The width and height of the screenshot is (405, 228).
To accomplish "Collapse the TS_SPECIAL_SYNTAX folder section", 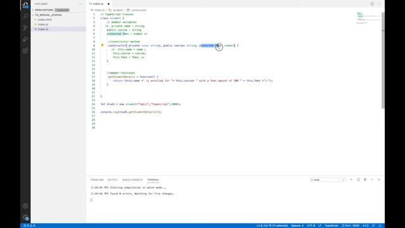I will coord(48,15).
